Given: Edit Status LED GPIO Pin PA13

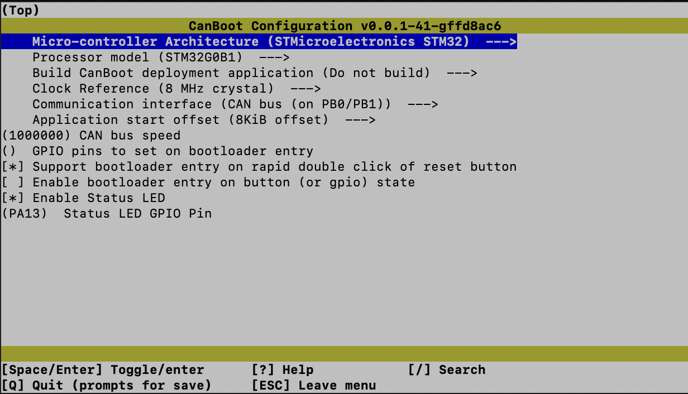Looking at the screenshot, I should 106,214.
